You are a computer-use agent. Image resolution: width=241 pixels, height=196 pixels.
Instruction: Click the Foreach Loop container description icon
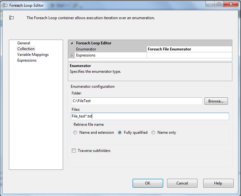click(x=12, y=18)
